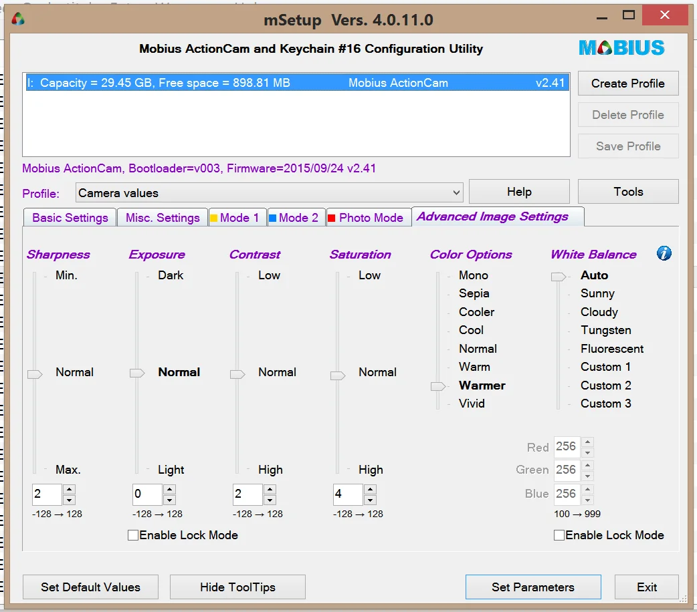The width and height of the screenshot is (697, 612).
Task: Increase the Red value spinner
Action: click(588, 442)
